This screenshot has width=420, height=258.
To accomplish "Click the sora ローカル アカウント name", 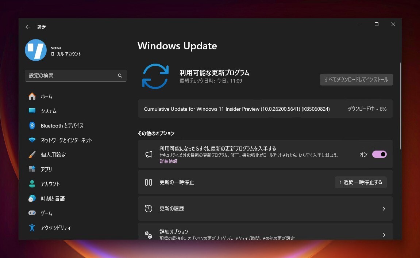I will click(x=66, y=51).
